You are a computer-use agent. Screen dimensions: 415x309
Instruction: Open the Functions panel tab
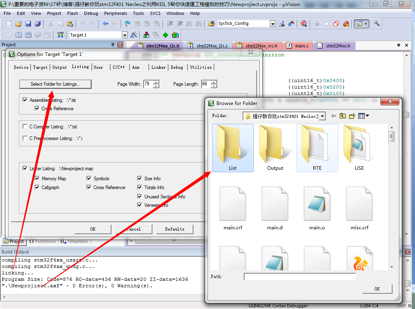pyautogui.click(x=43, y=241)
